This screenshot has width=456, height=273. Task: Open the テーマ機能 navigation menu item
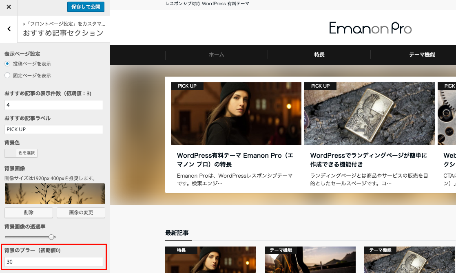[x=422, y=55]
